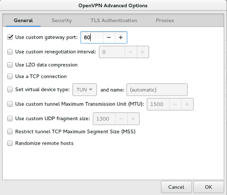Open the Proxies tab
227x195 pixels.
pyautogui.click(x=165, y=20)
